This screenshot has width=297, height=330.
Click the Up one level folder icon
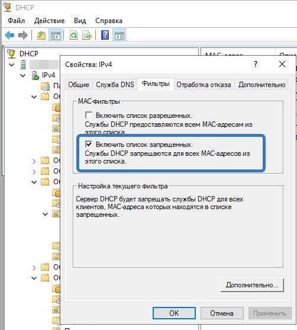coord(41,35)
